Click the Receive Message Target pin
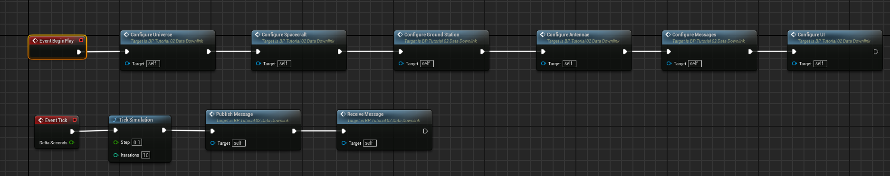890x176 pixels. point(344,143)
